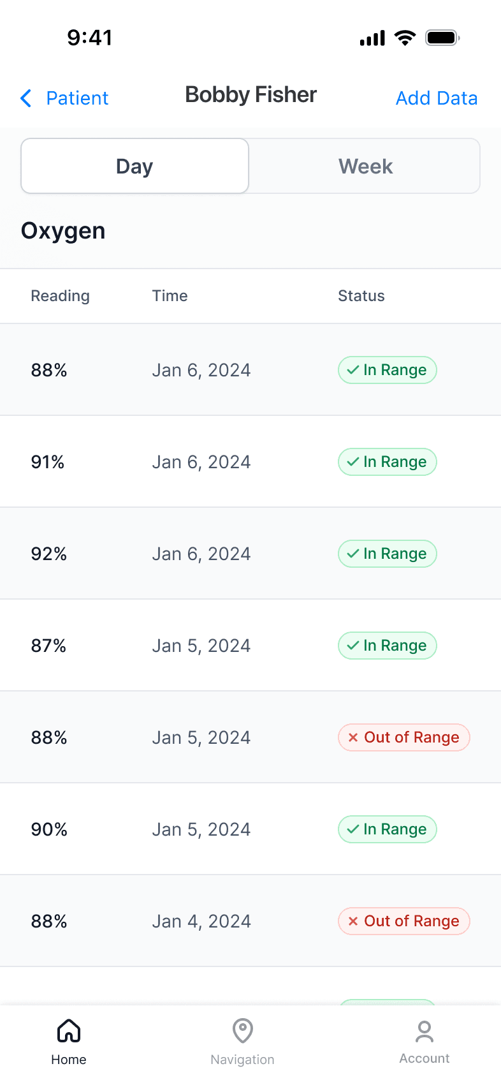The height and width of the screenshot is (1087, 501).
Task: Click the Oxygen section heading
Action: [x=63, y=231]
